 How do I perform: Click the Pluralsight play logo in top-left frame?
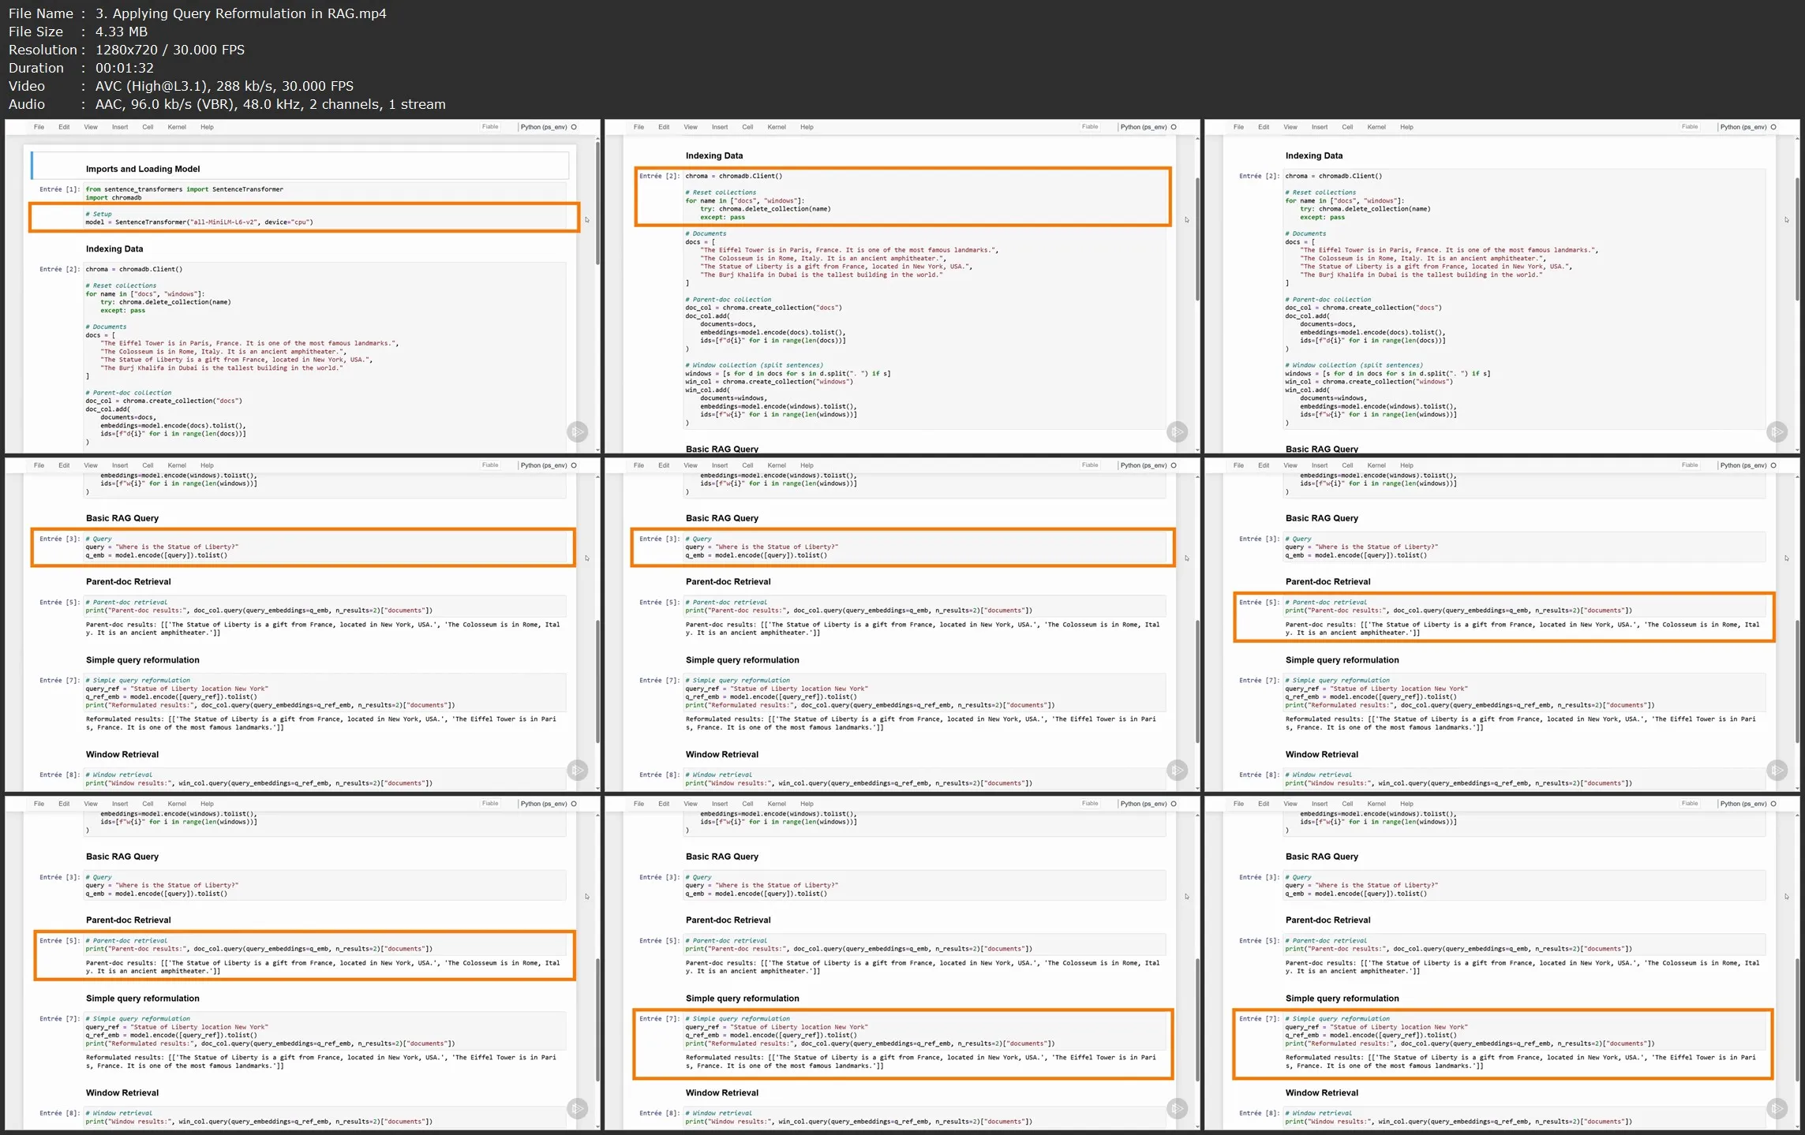pos(578,431)
